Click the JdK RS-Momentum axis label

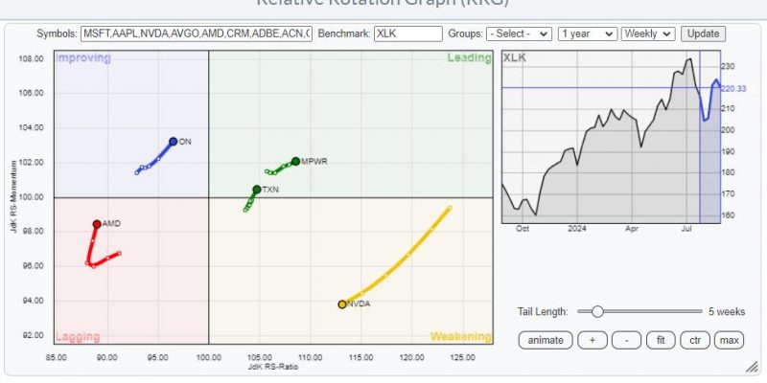(13, 197)
